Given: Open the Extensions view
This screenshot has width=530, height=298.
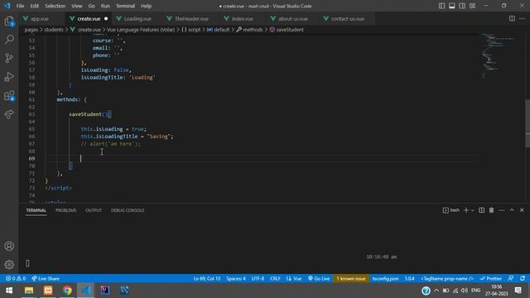Looking at the screenshot, I should click(x=9, y=96).
